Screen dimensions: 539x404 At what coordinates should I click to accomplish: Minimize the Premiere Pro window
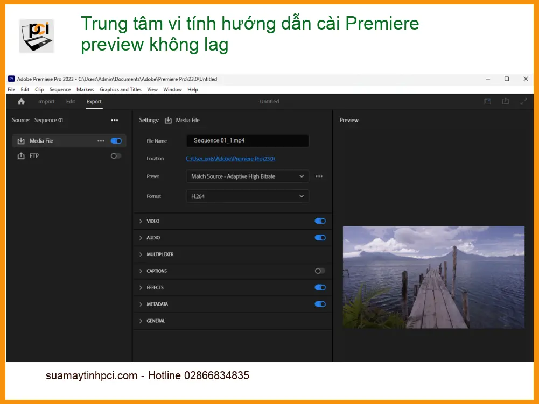(488, 79)
